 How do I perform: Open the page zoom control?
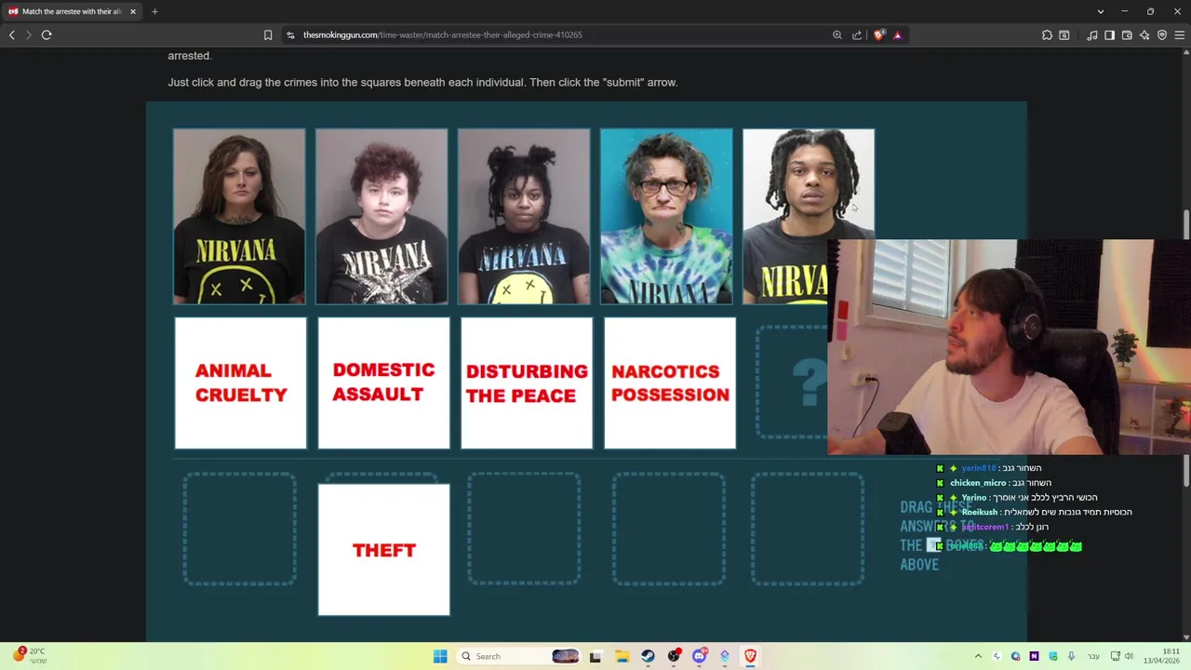[x=837, y=34]
